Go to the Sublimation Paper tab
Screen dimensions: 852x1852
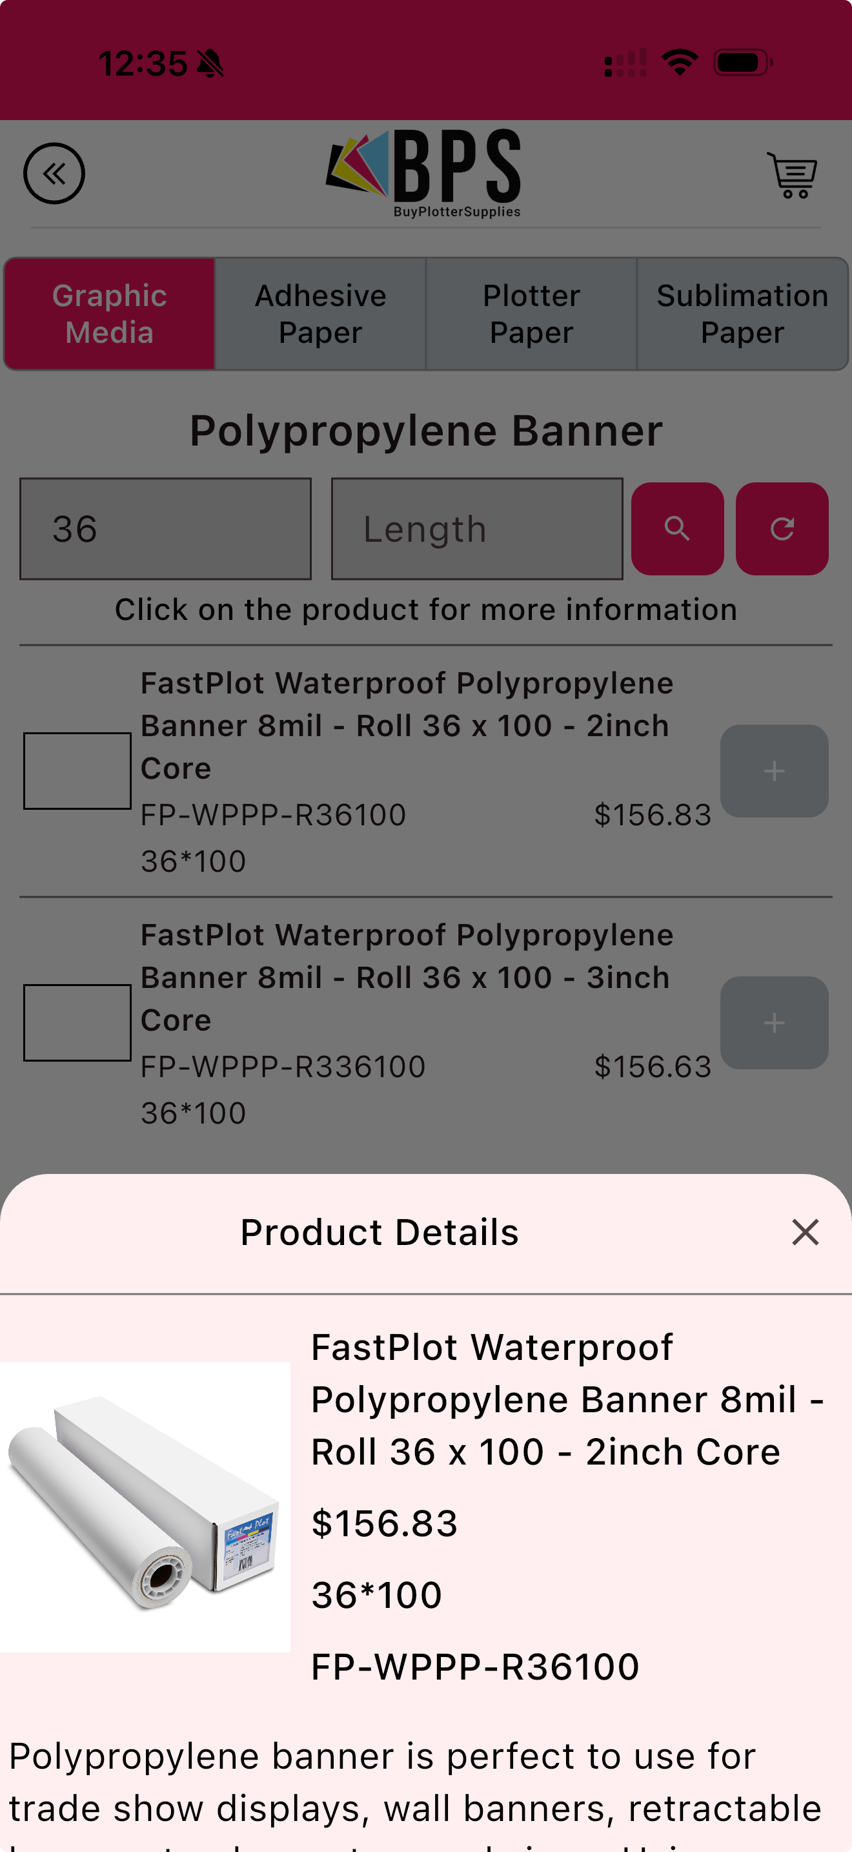tap(742, 314)
